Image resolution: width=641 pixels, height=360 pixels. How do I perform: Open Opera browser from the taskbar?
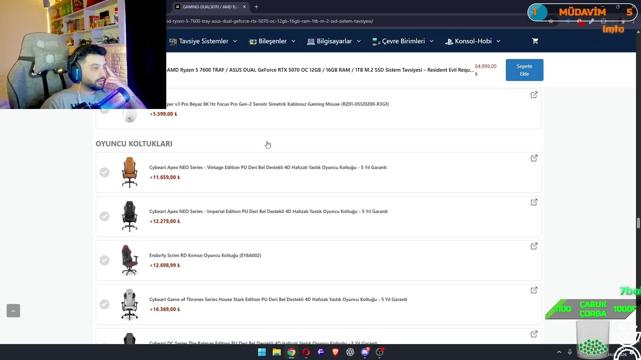click(x=306, y=352)
